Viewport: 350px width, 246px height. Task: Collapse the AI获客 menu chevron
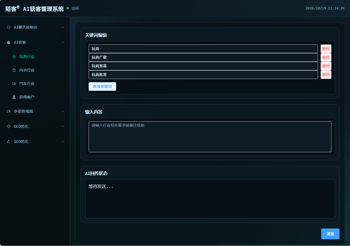click(63, 42)
